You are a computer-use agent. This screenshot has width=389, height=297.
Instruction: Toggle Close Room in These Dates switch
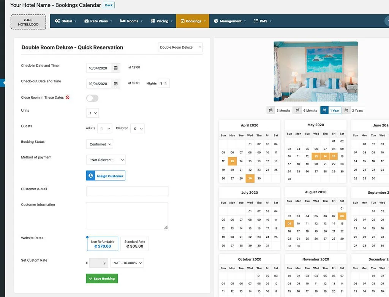(92, 98)
